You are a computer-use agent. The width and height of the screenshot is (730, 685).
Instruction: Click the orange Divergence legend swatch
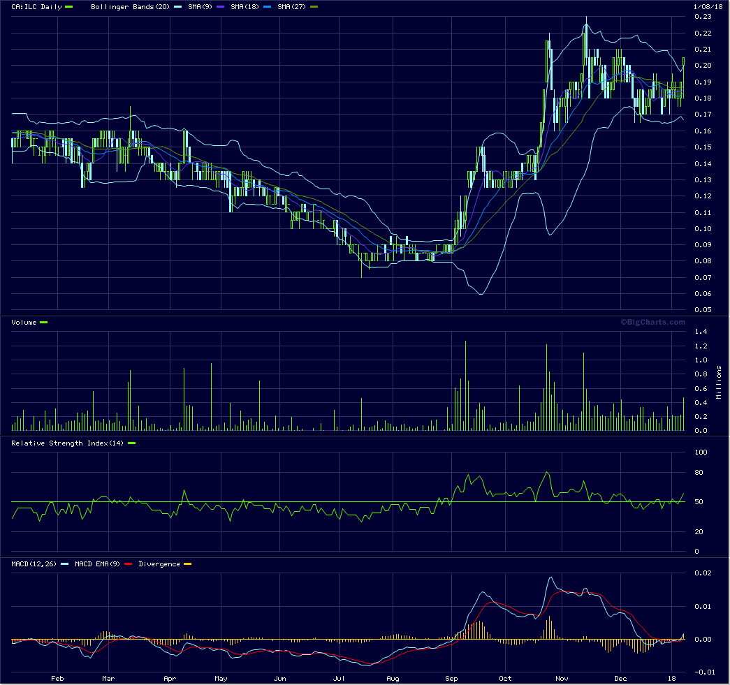187,564
